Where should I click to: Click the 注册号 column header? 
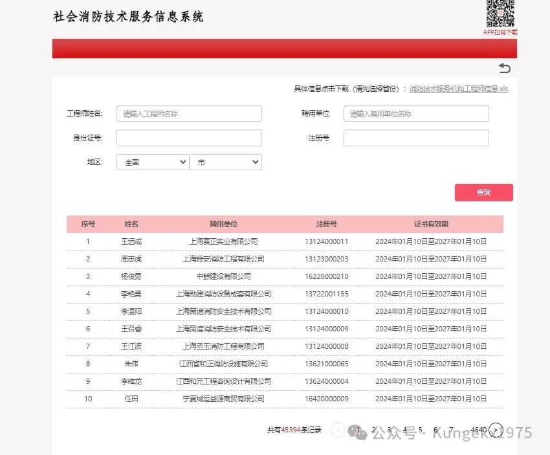(x=327, y=224)
